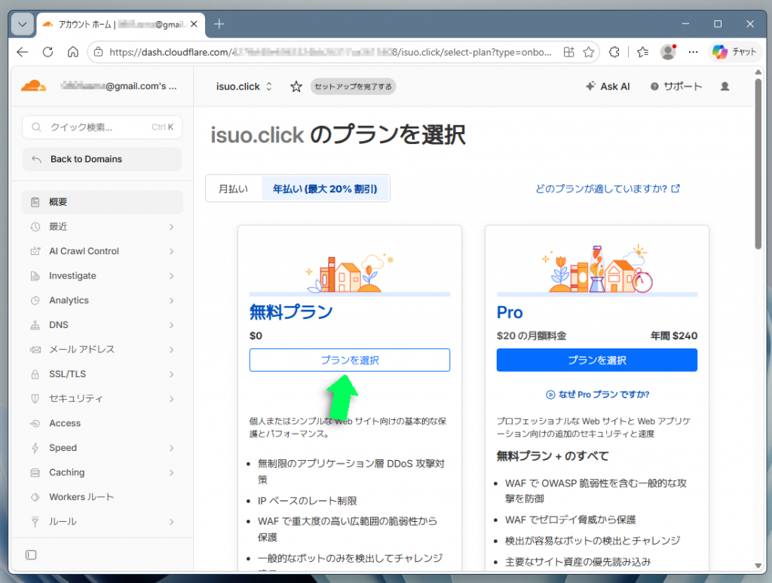Expand the セキュリティ section
The image size is (772, 583).
(x=102, y=399)
